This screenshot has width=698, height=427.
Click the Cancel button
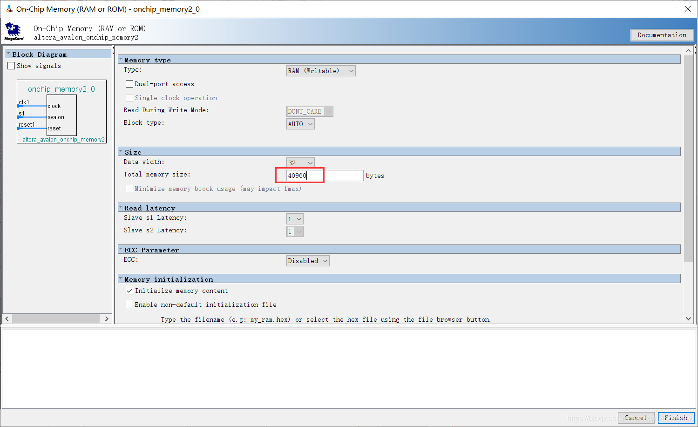tap(636, 418)
